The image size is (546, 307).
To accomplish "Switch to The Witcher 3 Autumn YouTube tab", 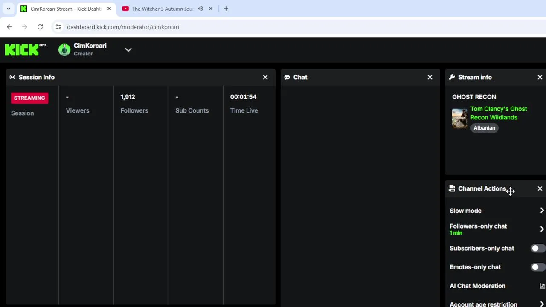I will point(163,9).
